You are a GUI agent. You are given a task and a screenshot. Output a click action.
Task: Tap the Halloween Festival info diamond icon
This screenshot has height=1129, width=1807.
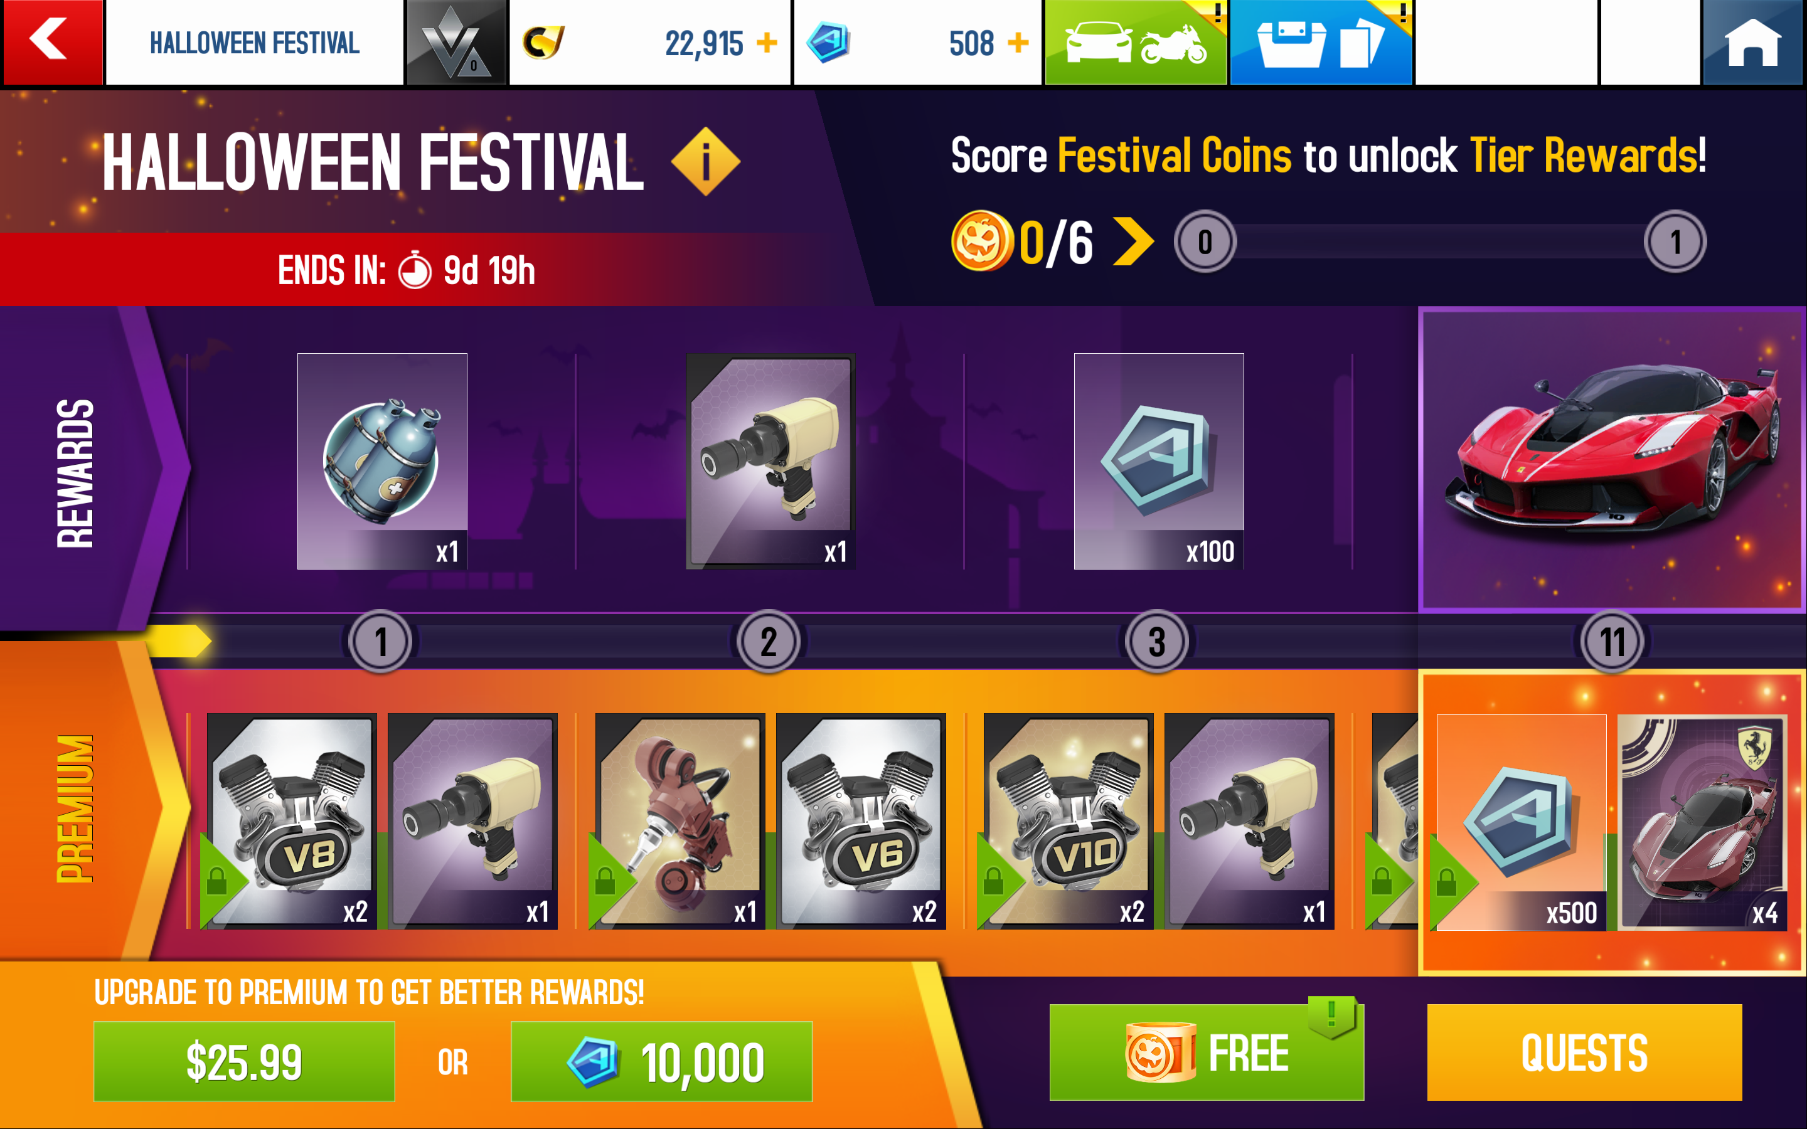706,161
